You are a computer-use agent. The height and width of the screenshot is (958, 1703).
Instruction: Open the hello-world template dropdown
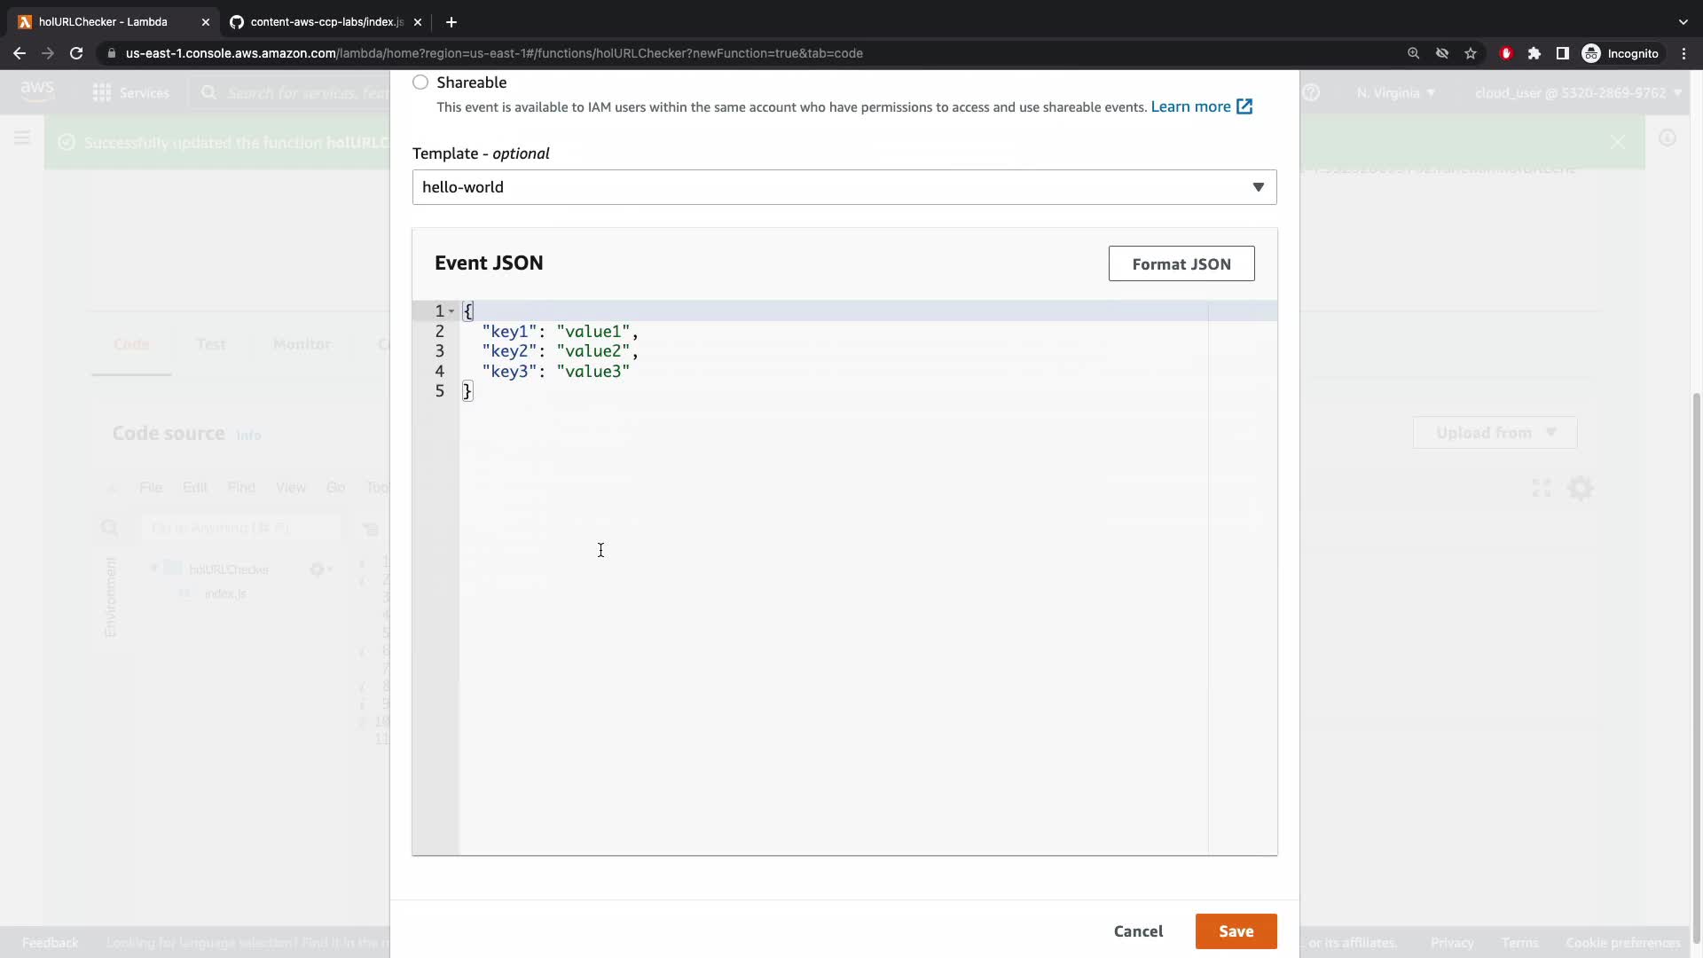(x=844, y=187)
